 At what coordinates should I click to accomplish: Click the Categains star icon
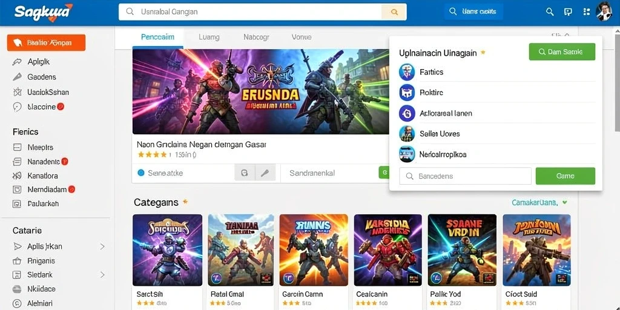[185, 202]
